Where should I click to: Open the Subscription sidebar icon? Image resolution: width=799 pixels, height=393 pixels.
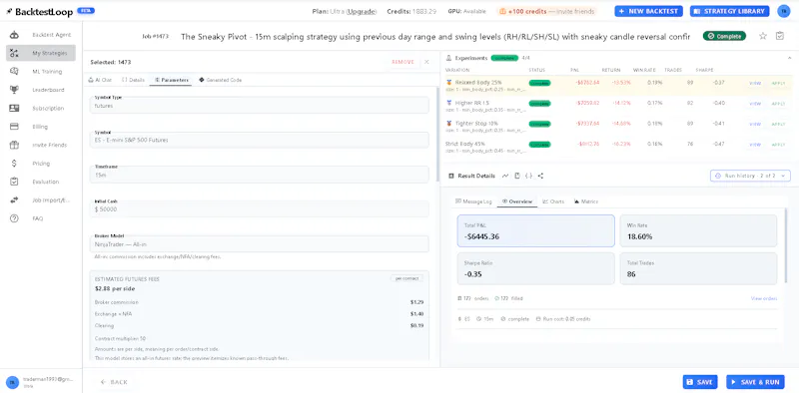click(14, 109)
